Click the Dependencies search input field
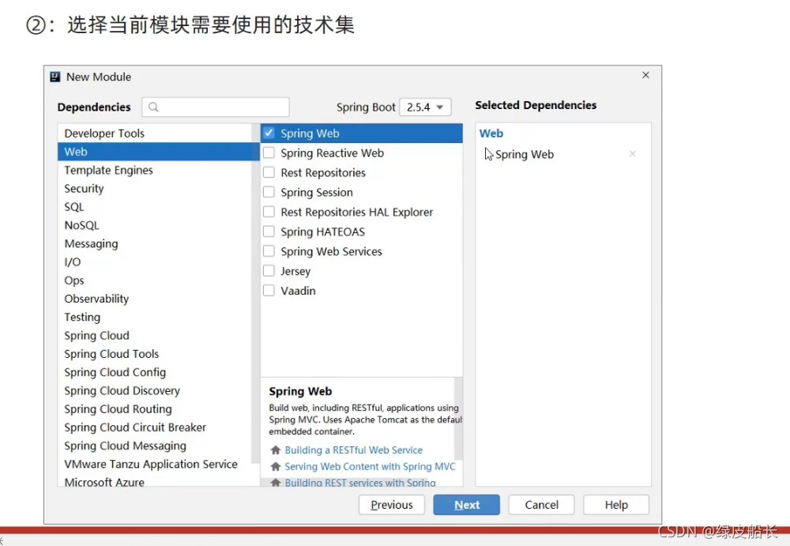 [216, 107]
